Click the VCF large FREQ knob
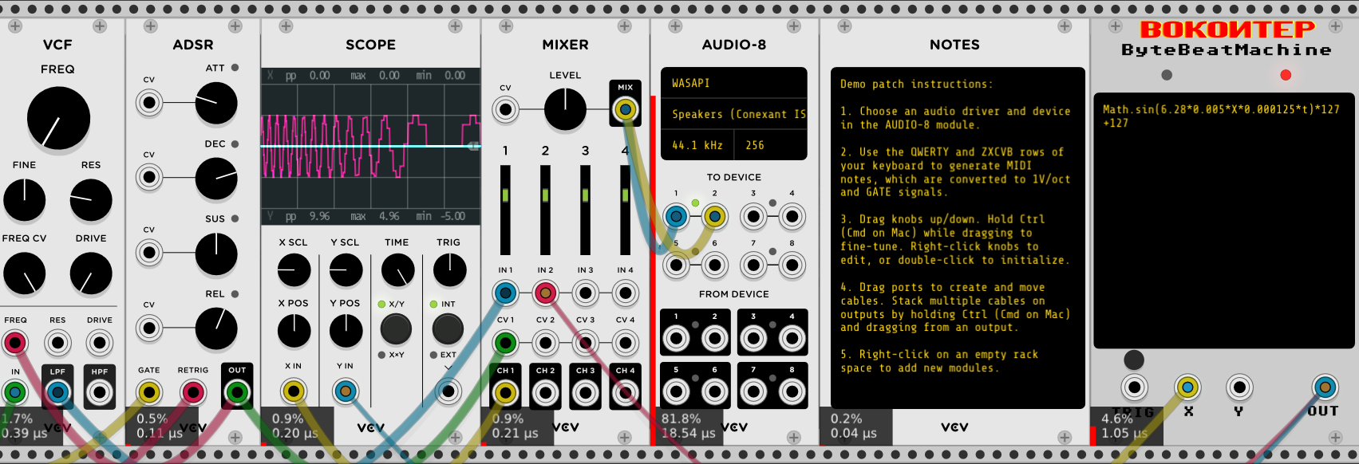The width and height of the screenshot is (1359, 464). [x=58, y=119]
